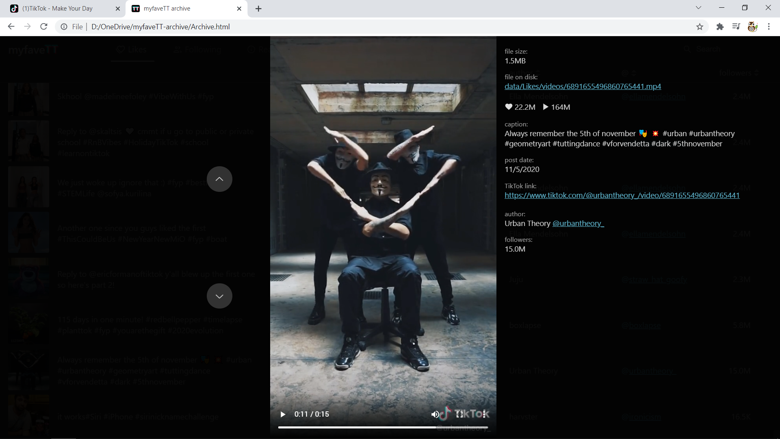Open the @boxlapse author link
The image size is (780, 439).
pyautogui.click(x=641, y=325)
